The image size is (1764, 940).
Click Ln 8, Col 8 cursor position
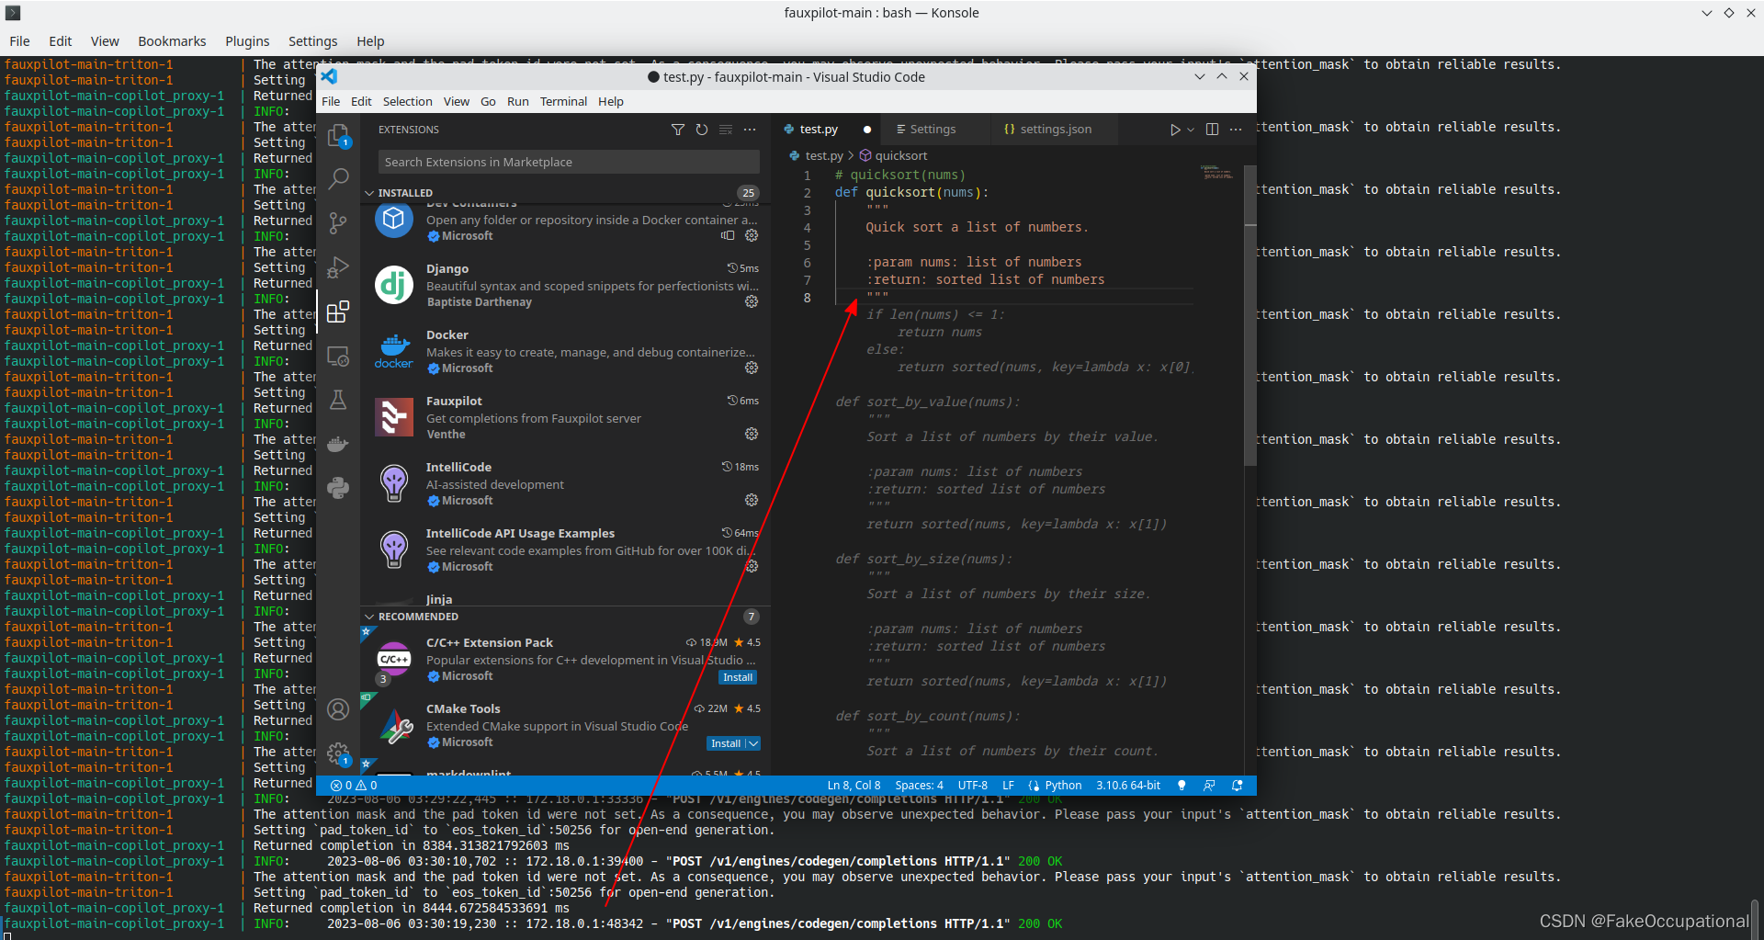click(854, 786)
